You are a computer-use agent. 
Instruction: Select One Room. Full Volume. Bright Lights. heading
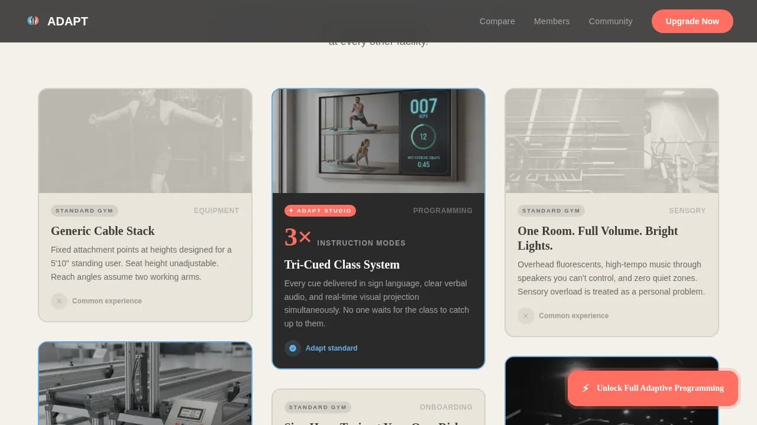click(x=598, y=238)
